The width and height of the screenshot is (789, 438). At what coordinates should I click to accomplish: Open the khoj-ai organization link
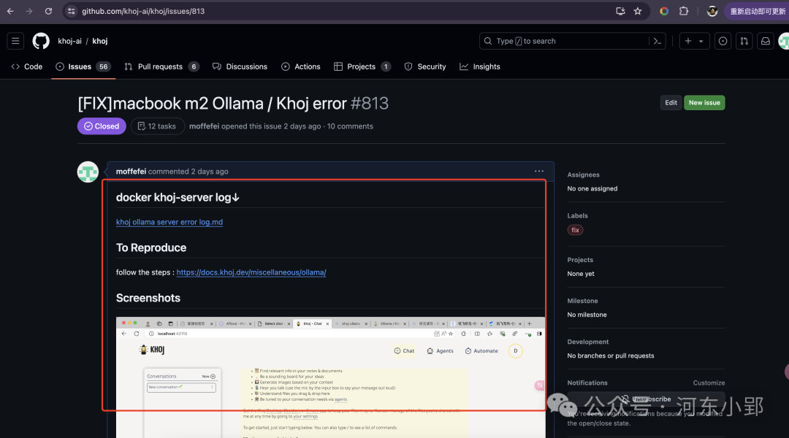click(69, 41)
